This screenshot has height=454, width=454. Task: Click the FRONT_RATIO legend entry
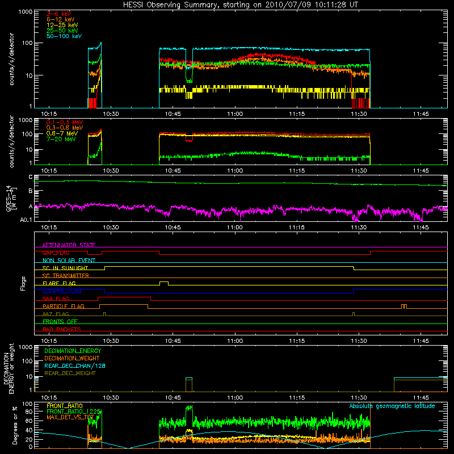65,406
